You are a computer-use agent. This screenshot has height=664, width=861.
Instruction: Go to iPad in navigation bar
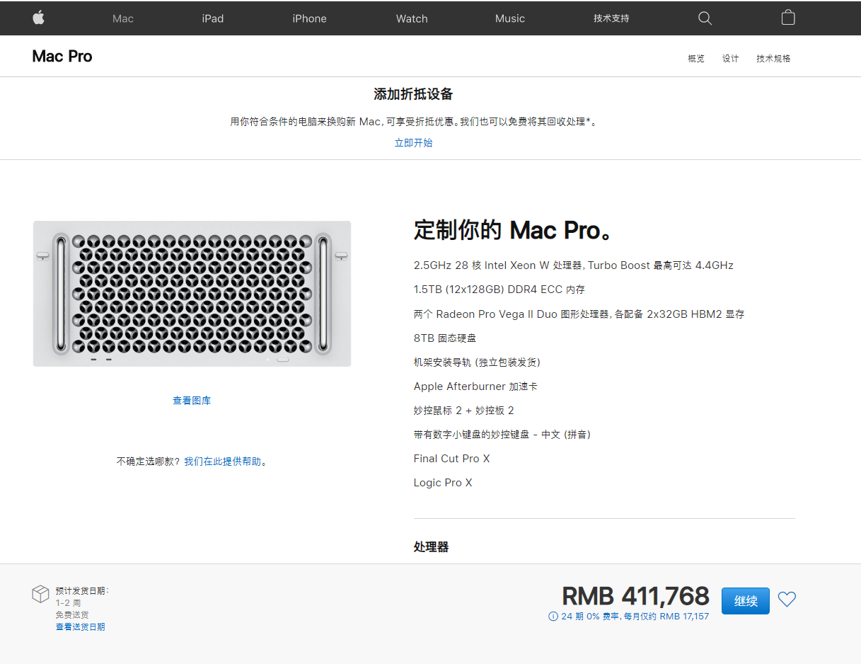point(213,18)
